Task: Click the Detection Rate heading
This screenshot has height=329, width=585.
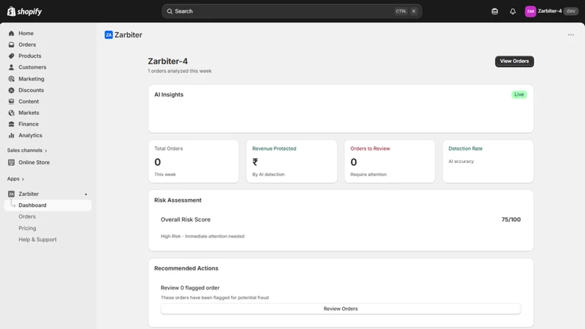Action: [x=465, y=148]
